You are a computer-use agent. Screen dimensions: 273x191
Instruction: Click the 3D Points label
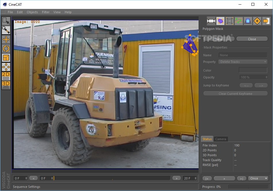click(x=209, y=155)
